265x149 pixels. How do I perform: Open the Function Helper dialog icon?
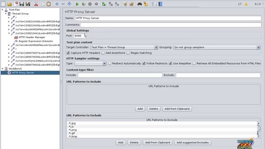click(154, 4)
